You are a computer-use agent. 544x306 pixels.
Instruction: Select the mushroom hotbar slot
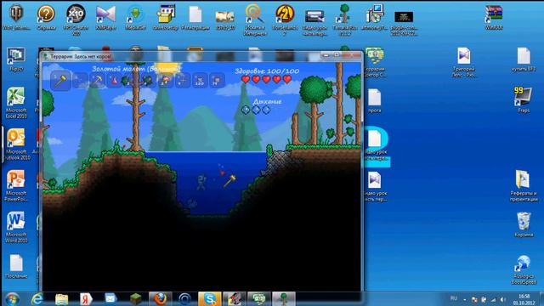tap(166, 81)
